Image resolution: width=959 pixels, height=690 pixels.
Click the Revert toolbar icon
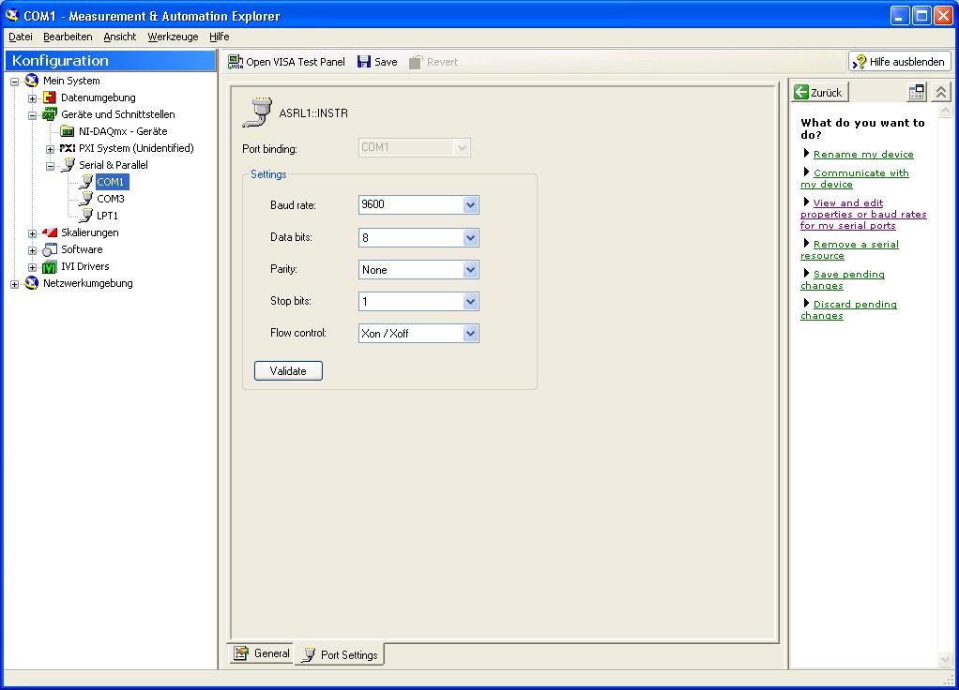(416, 62)
